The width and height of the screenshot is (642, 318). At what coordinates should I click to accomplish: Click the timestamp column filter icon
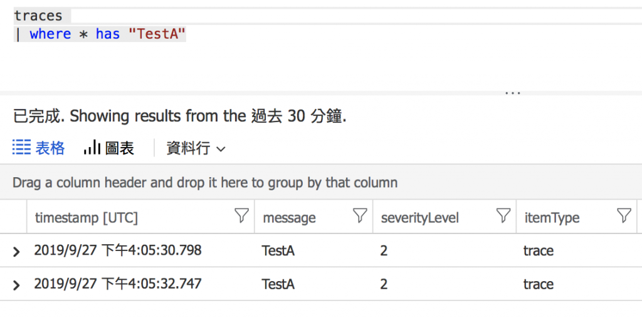241,217
